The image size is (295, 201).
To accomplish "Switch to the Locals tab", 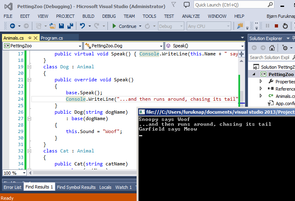I will 105,187.
